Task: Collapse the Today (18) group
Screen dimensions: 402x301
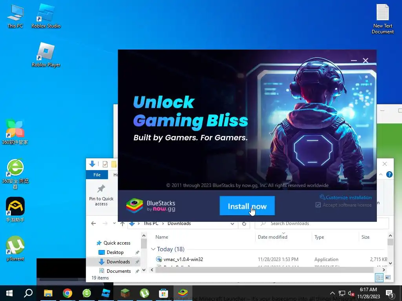Action: pos(153,249)
